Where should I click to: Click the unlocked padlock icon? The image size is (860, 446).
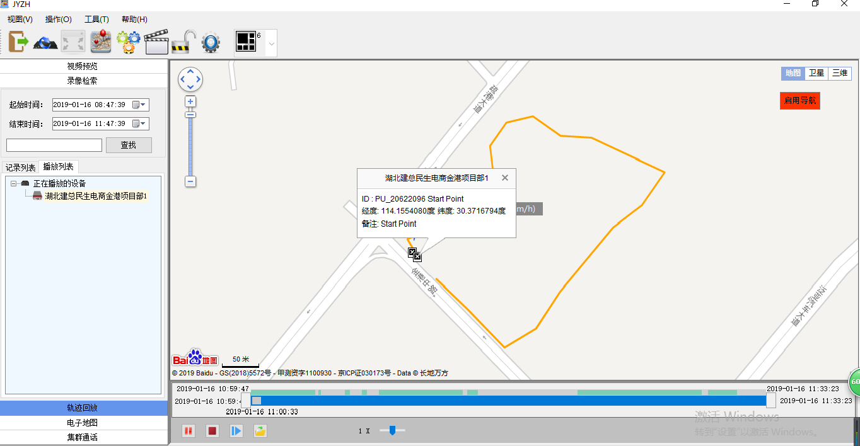pyautogui.click(x=183, y=42)
